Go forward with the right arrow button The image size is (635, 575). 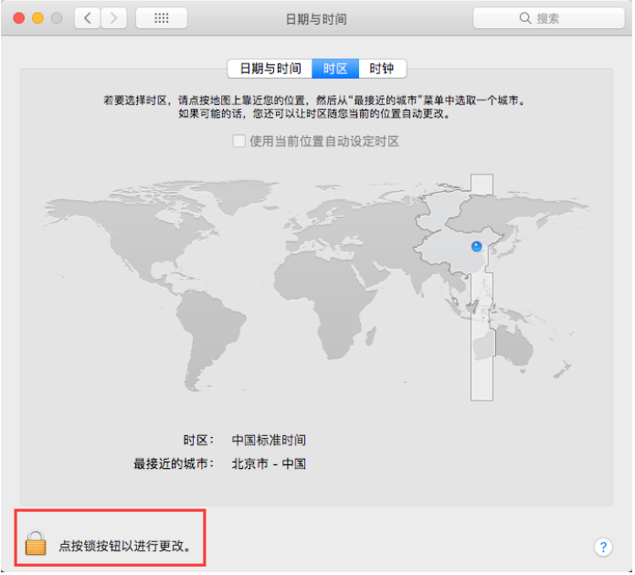[x=114, y=18]
